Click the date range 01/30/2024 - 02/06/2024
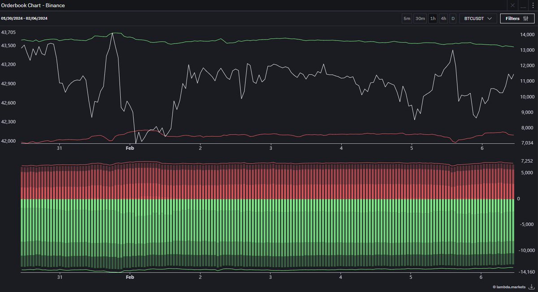This screenshot has width=538, height=292. click(24, 18)
